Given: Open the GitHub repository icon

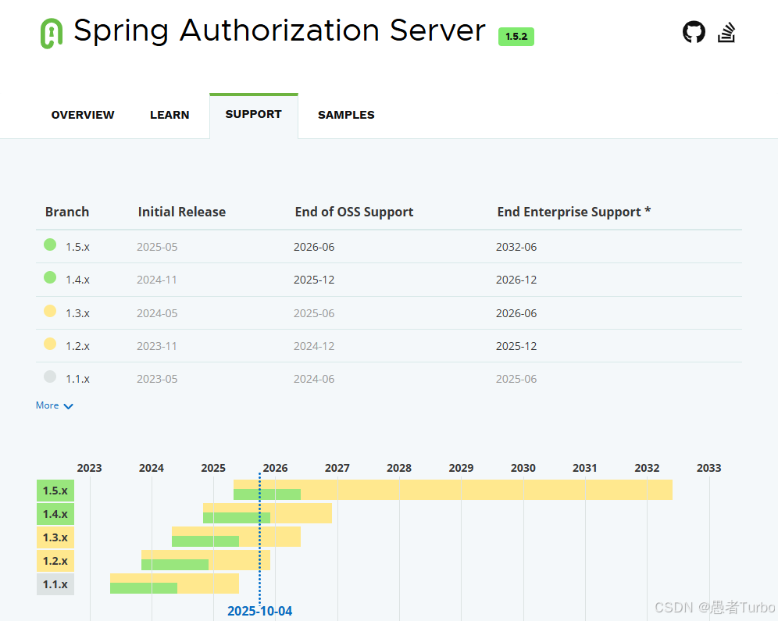Looking at the screenshot, I should coord(694,32).
